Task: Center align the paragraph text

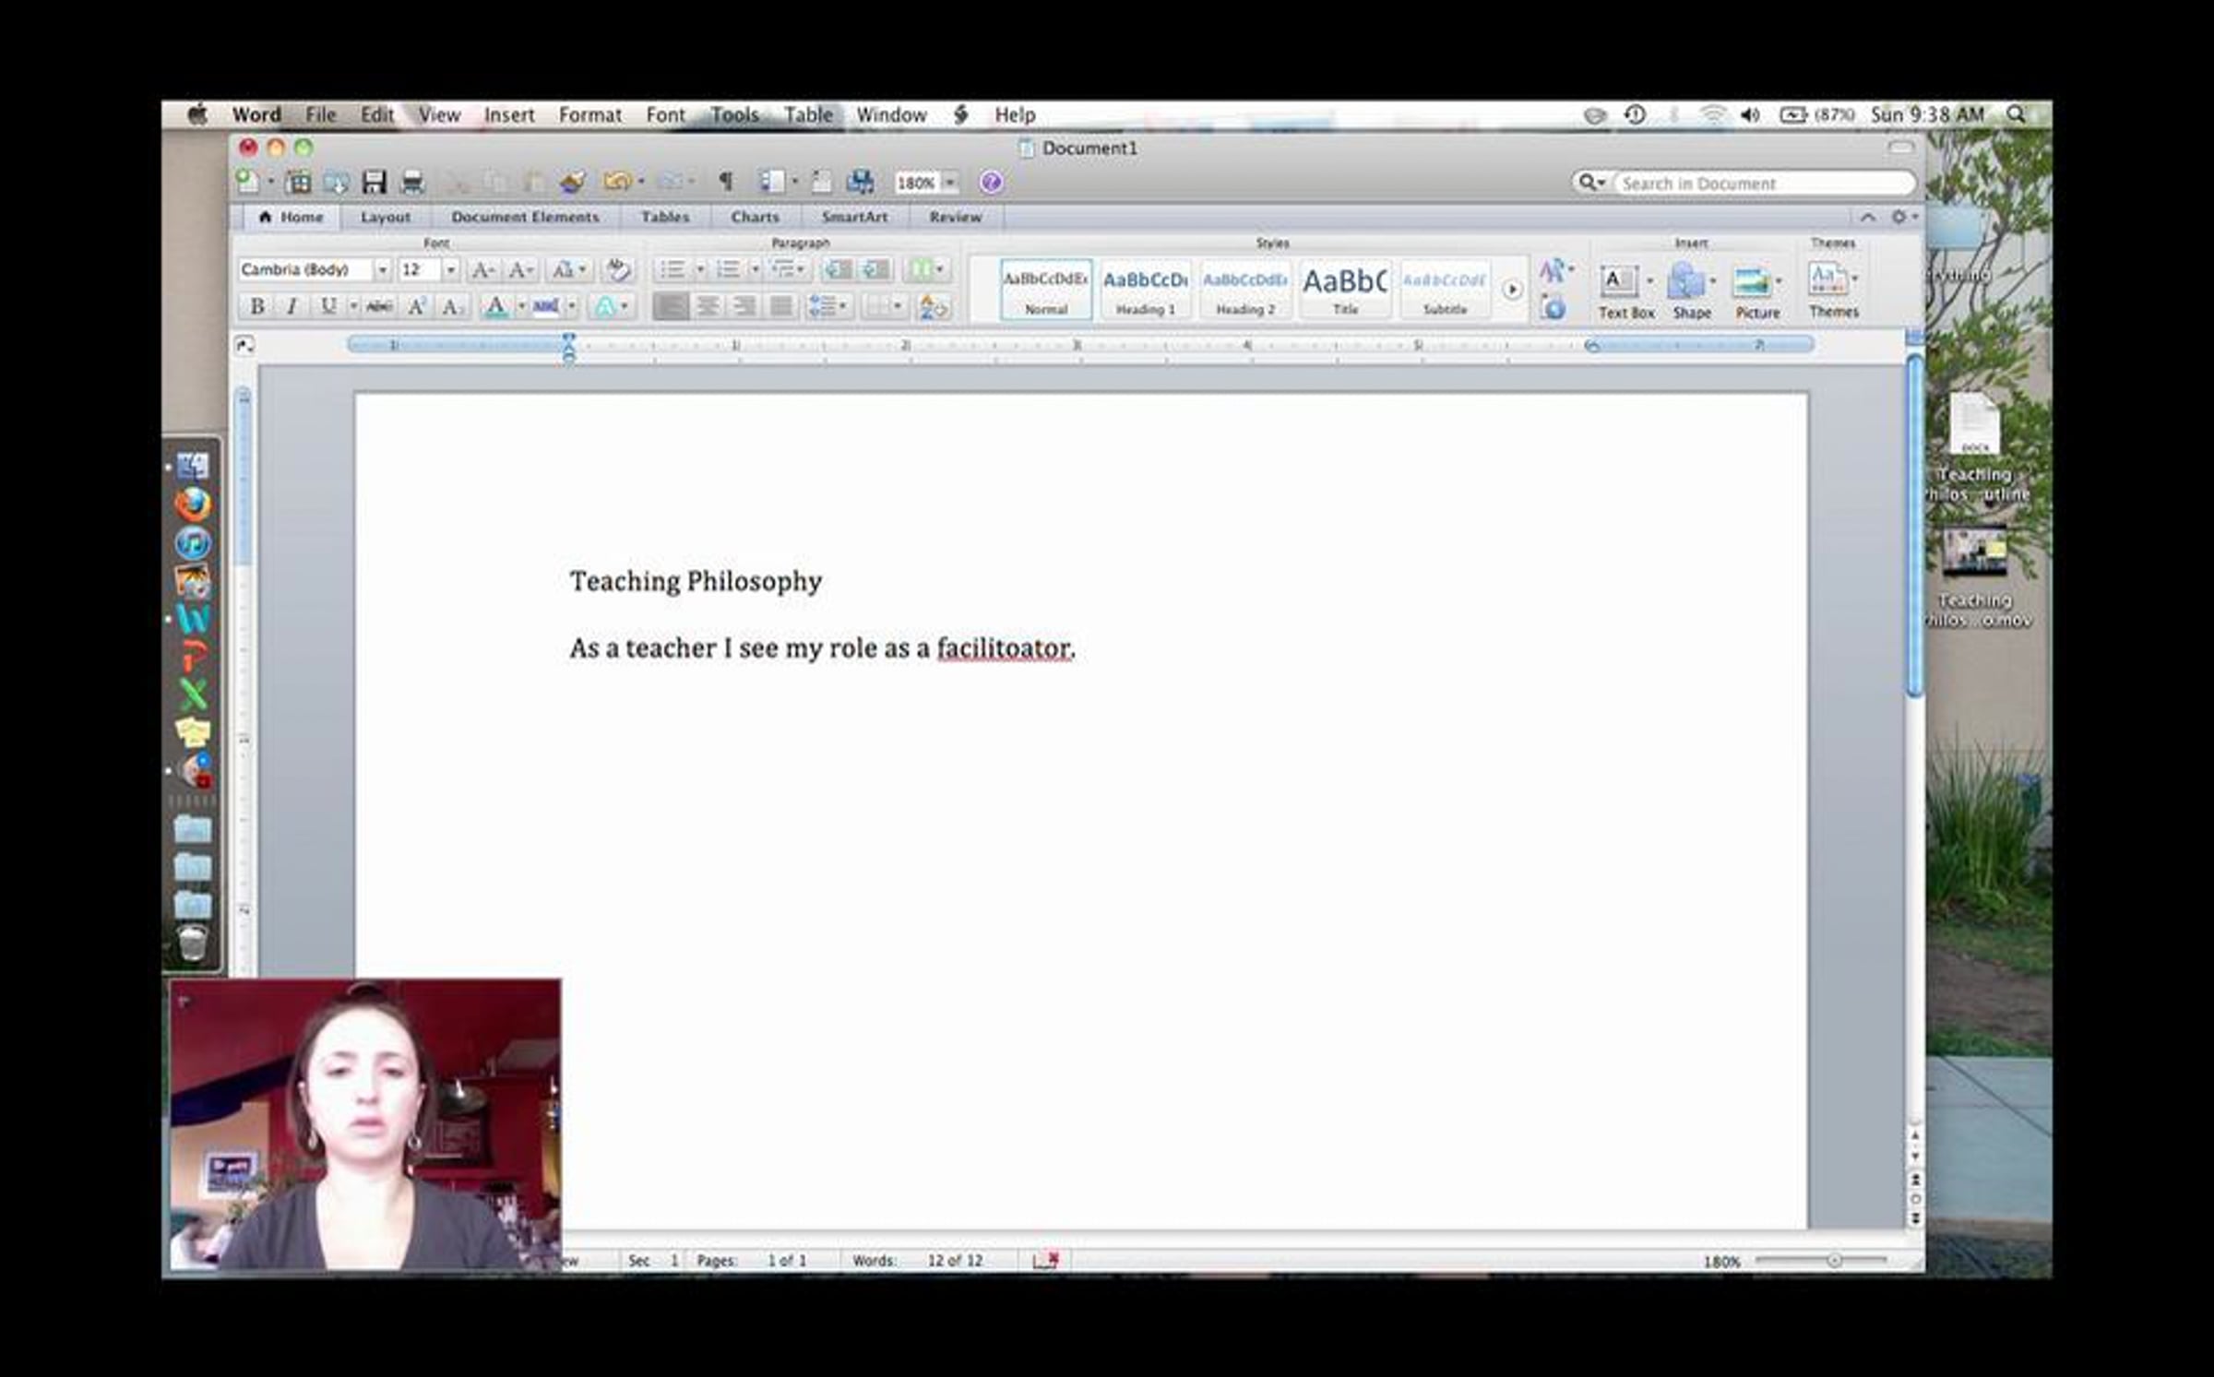Action: 708,306
